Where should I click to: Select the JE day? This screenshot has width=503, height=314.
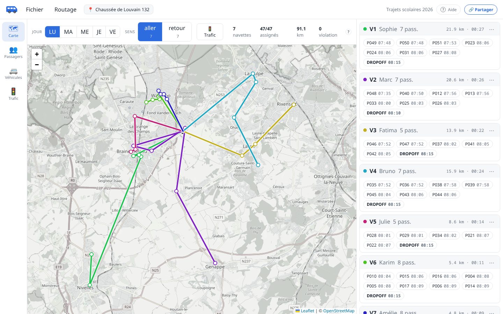pyautogui.click(x=99, y=32)
